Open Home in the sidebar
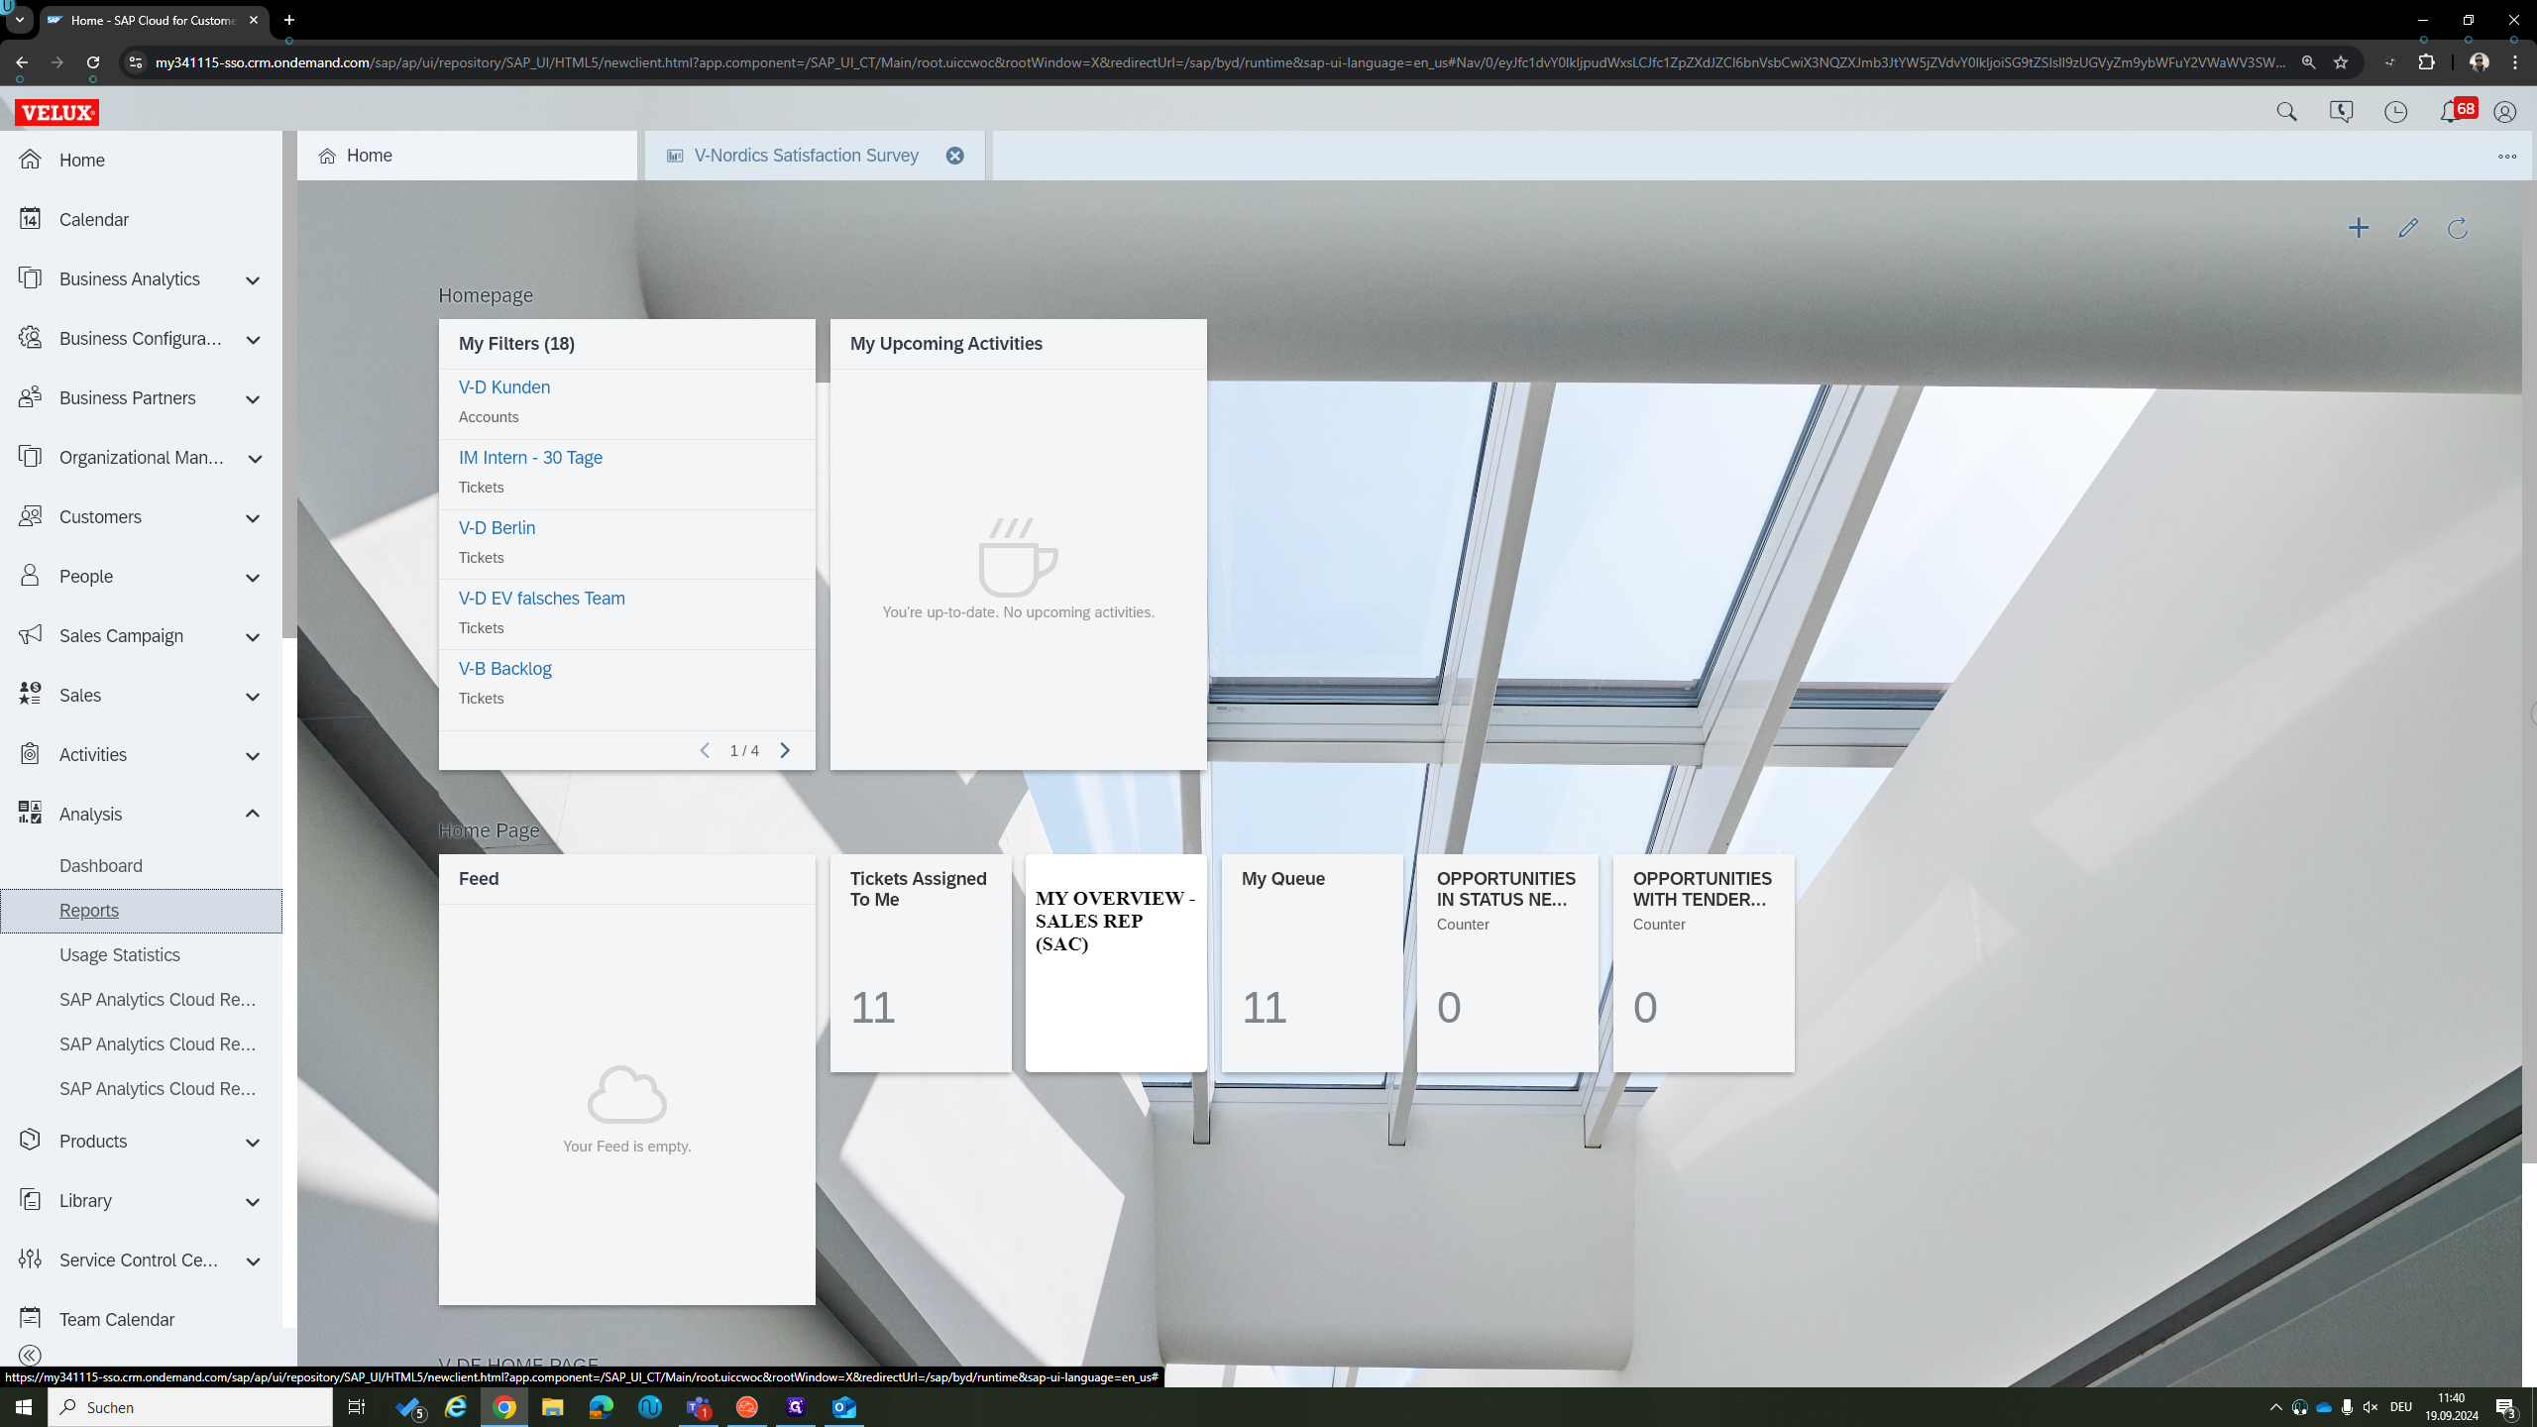The width and height of the screenshot is (2537, 1427). [141, 160]
